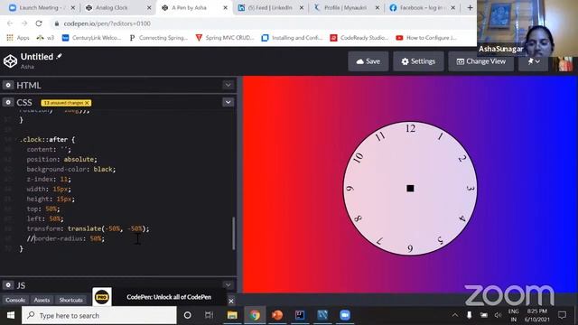The image size is (578, 325).
Task: Open the Unlock all of CodePen banner
Action: (169, 297)
